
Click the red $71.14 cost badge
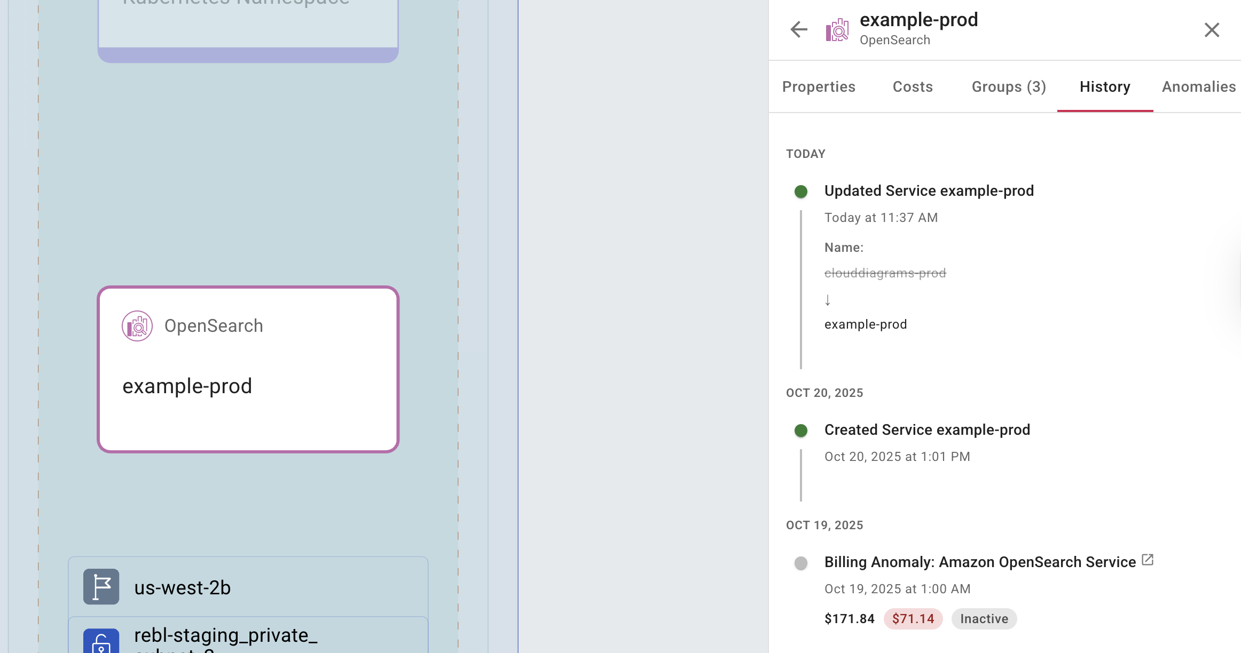[x=913, y=619]
